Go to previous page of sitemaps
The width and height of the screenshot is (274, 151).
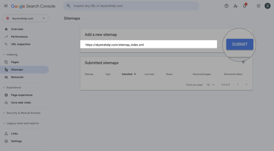238,85
